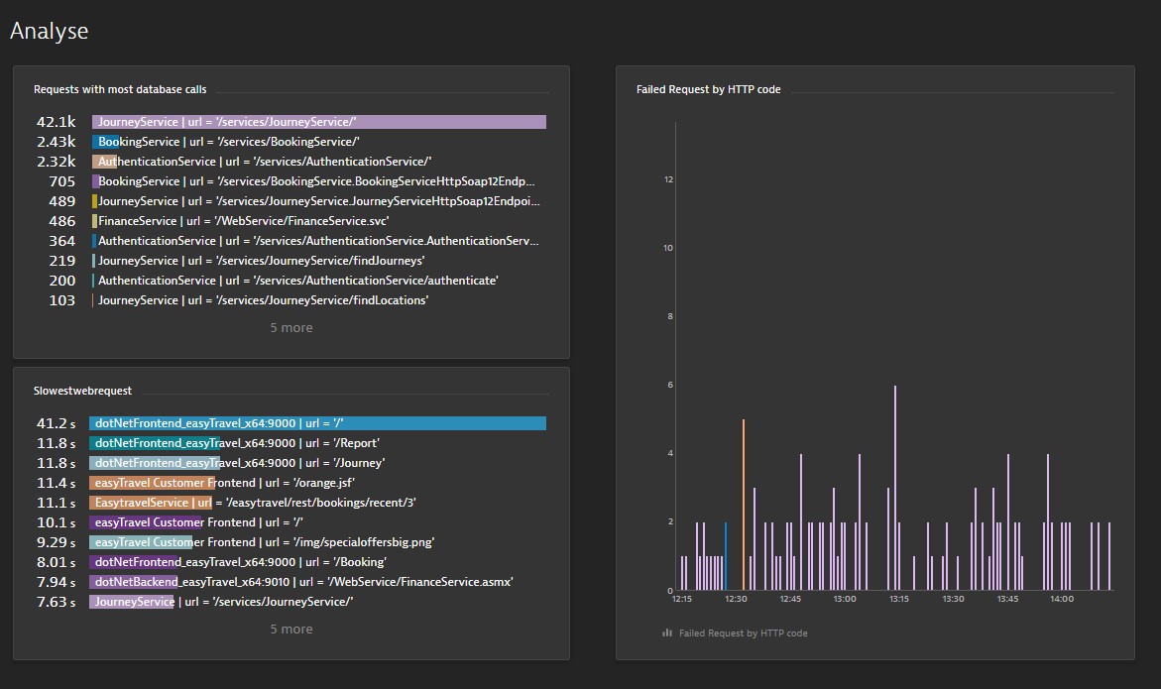This screenshot has height=689, width=1161.
Task: Open the BookingServiceHttpSoap12Endp… row
Action: click(x=290, y=181)
